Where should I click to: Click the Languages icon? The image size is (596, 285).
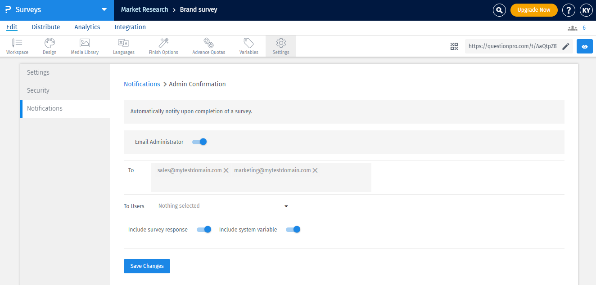123,46
